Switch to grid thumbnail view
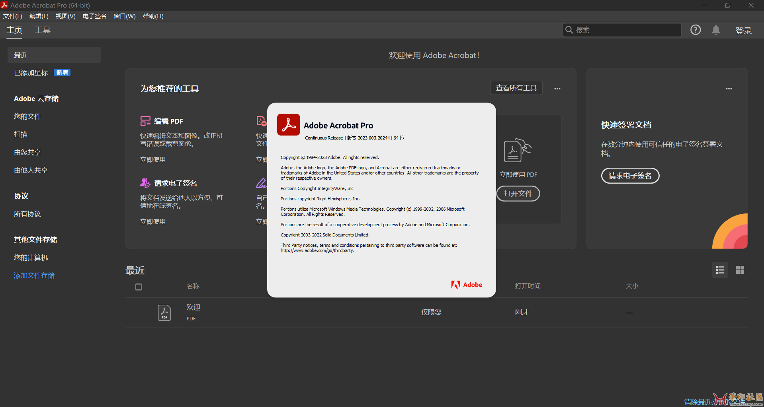The image size is (764, 407). click(x=740, y=270)
